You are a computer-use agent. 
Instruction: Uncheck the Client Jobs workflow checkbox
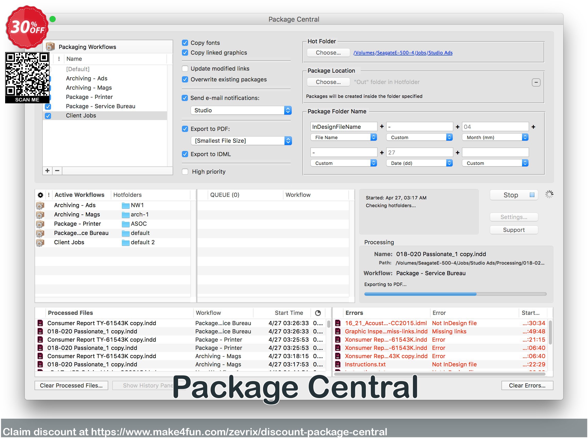[x=48, y=116]
